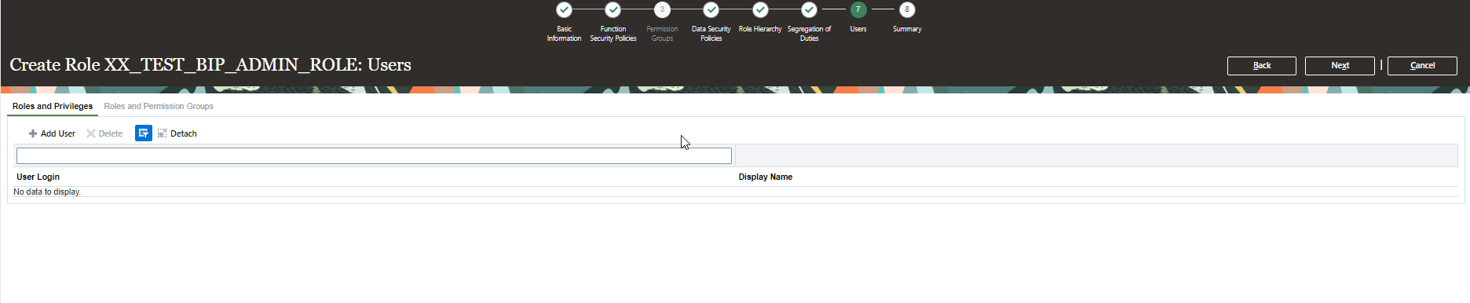The image size is (1470, 303).
Task: Click the Add User label
Action: (x=58, y=133)
